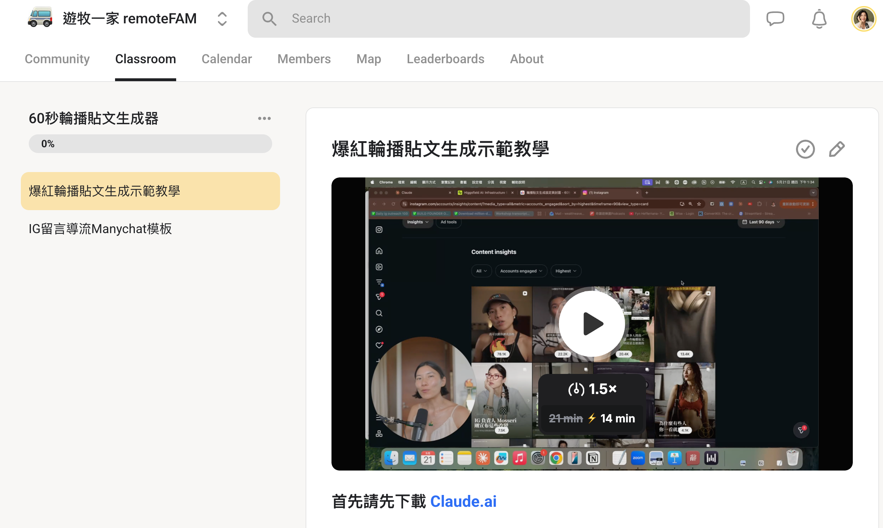Click the pencil edit lesson icon
The height and width of the screenshot is (528, 883).
pos(837,149)
